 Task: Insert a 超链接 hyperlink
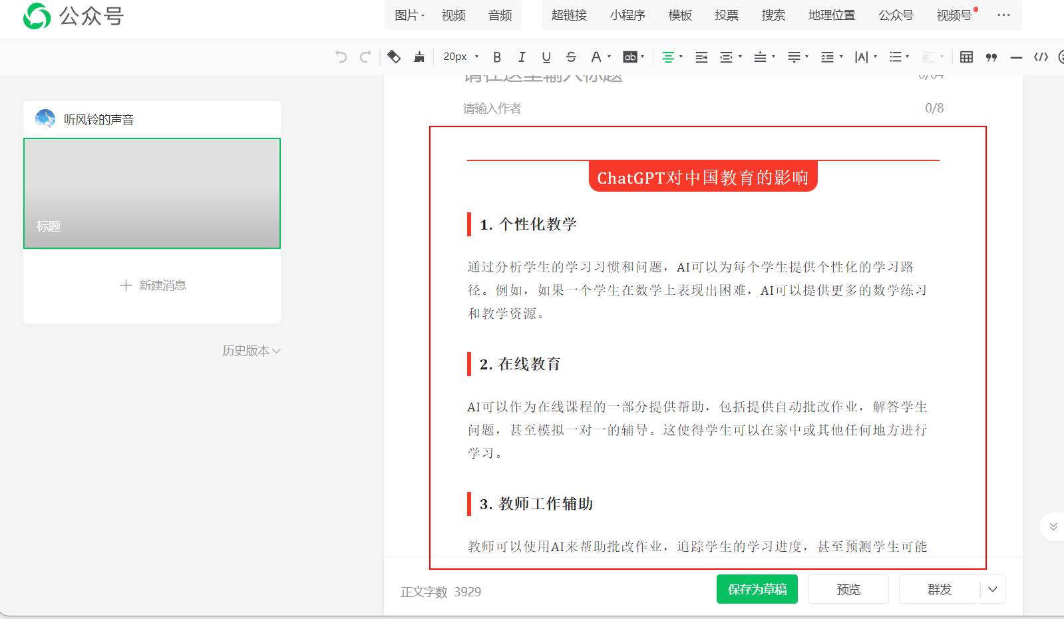(569, 15)
